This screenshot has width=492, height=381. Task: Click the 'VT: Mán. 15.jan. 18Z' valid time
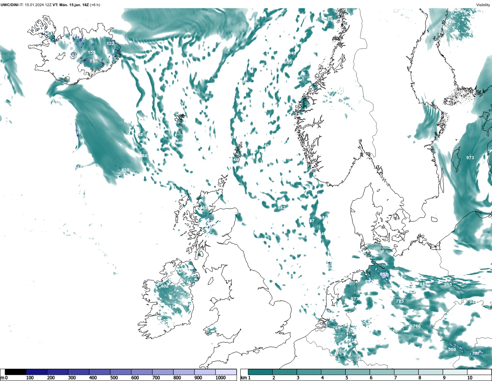coord(70,5)
